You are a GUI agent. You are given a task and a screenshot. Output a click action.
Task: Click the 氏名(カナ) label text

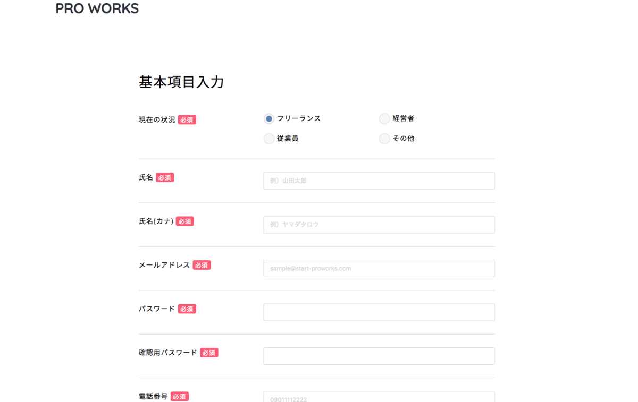(156, 221)
